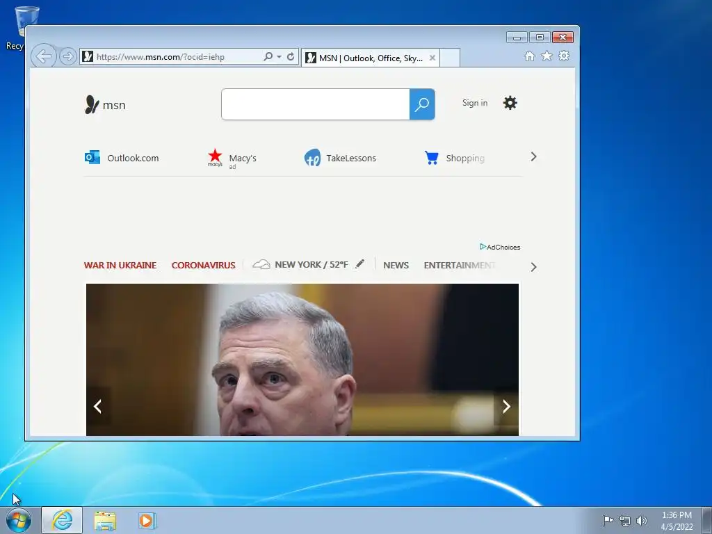Expand more news categories chevron
This screenshot has width=712, height=534.
click(533, 267)
